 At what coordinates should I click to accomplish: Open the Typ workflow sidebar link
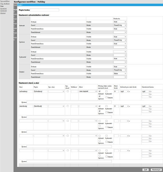click(x=5, y=1)
